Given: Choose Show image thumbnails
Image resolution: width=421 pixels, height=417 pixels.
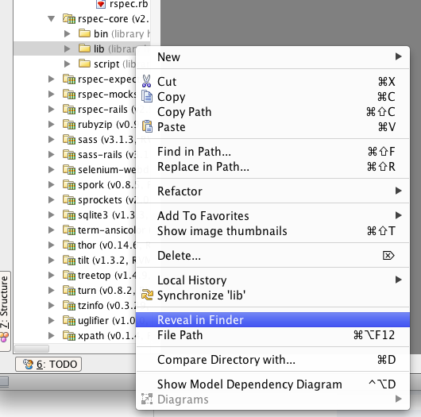Looking at the screenshot, I should (272, 231).
